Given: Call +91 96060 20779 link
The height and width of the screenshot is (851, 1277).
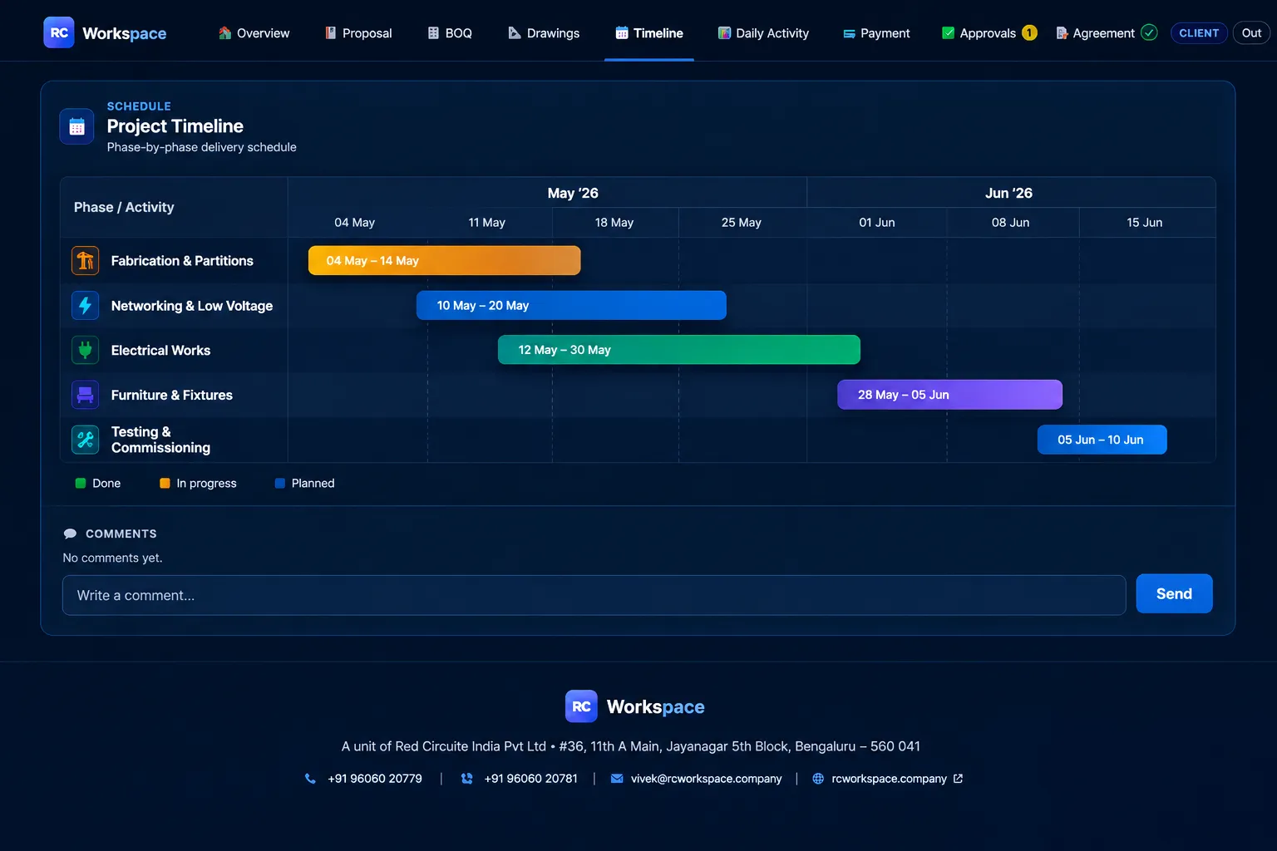Looking at the screenshot, I should (375, 779).
